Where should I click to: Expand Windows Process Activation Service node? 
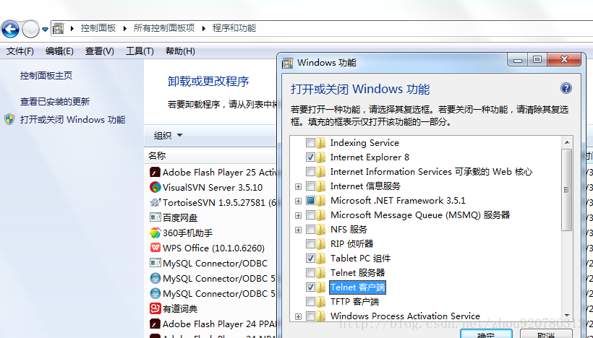(x=299, y=316)
